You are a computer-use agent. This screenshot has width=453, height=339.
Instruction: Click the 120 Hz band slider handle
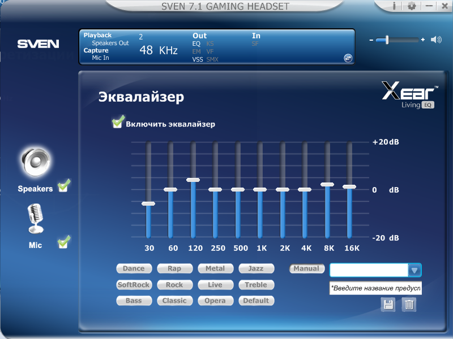193,180
